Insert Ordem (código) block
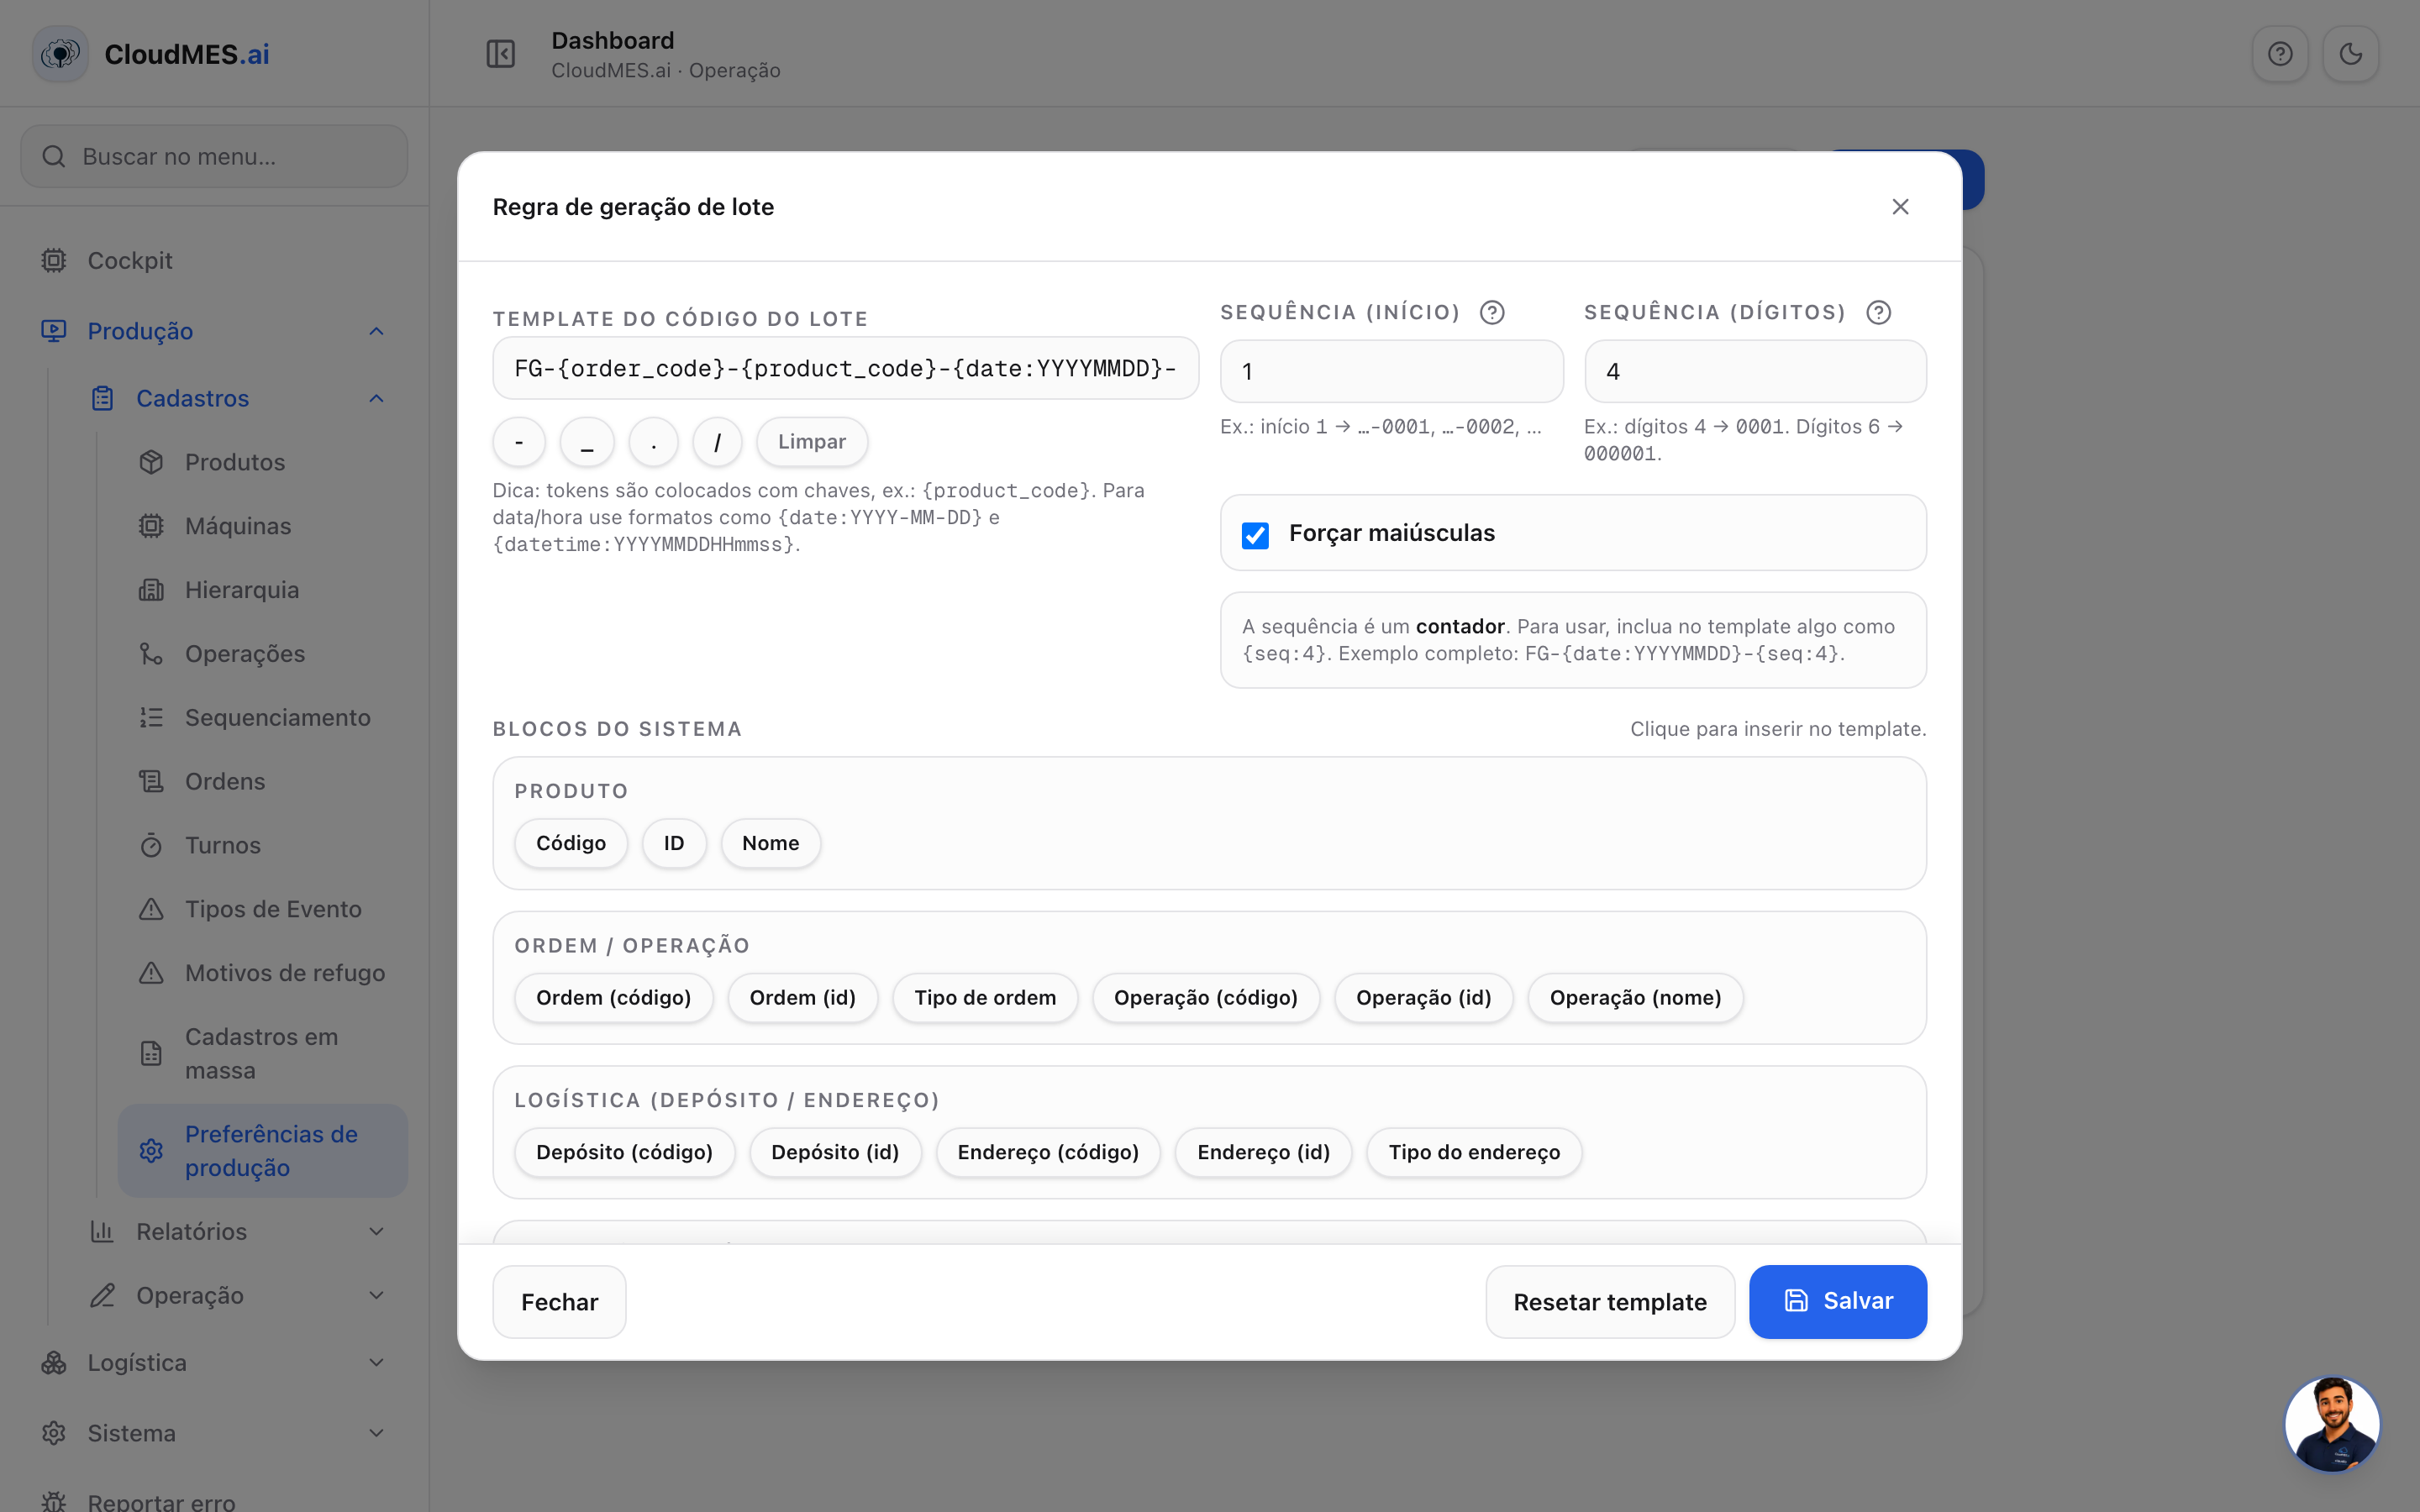Image resolution: width=2420 pixels, height=1512 pixels. click(x=614, y=998)
